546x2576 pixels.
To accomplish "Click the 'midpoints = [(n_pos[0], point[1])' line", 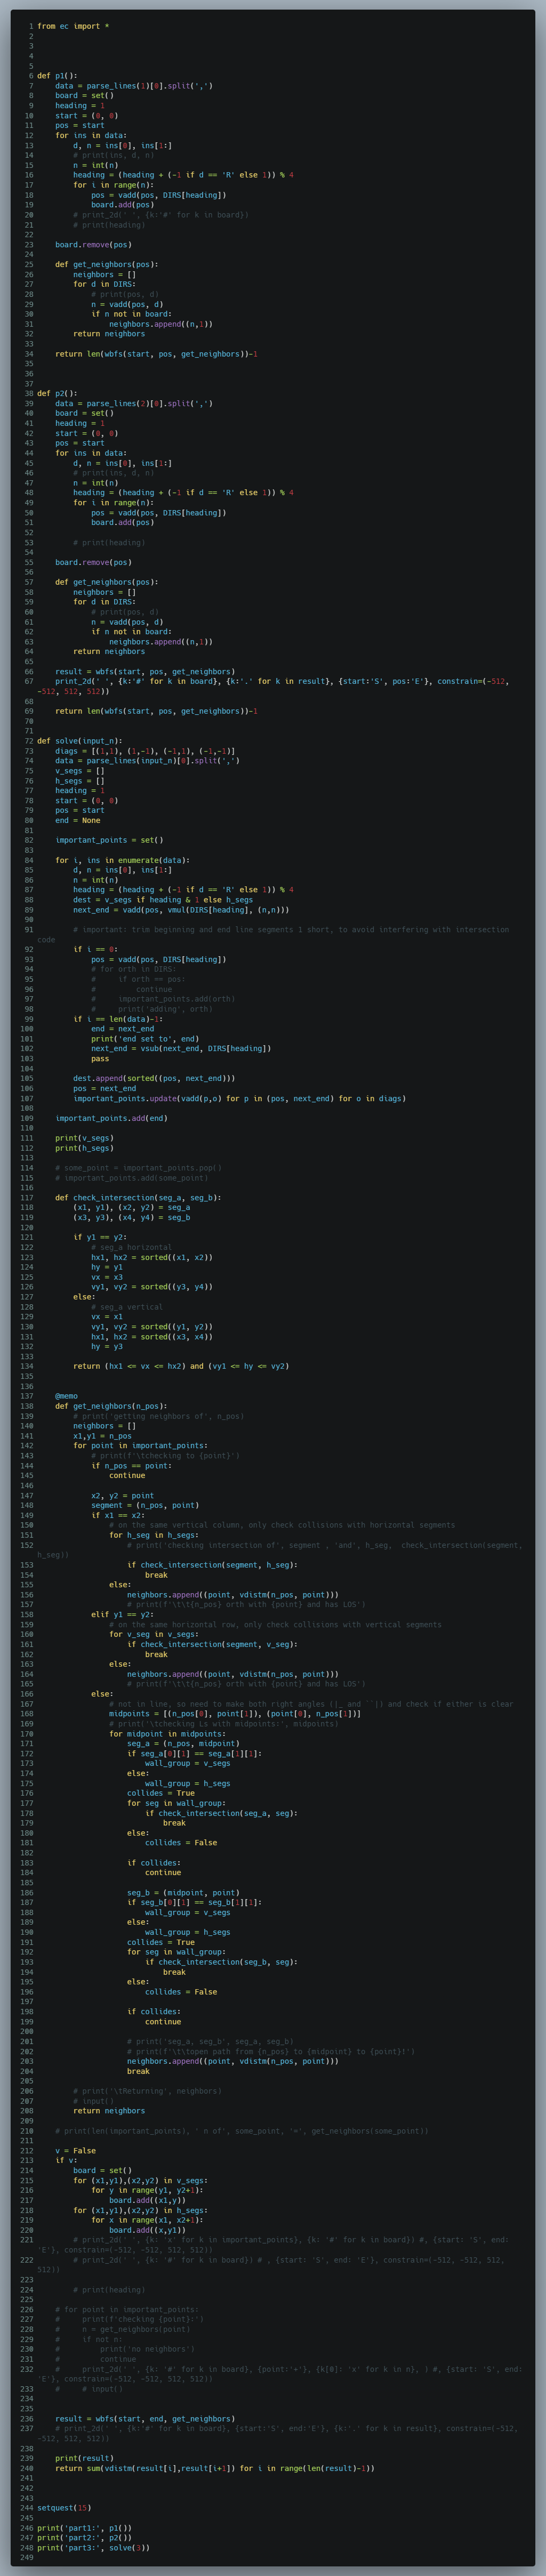I will point(235,1714).
